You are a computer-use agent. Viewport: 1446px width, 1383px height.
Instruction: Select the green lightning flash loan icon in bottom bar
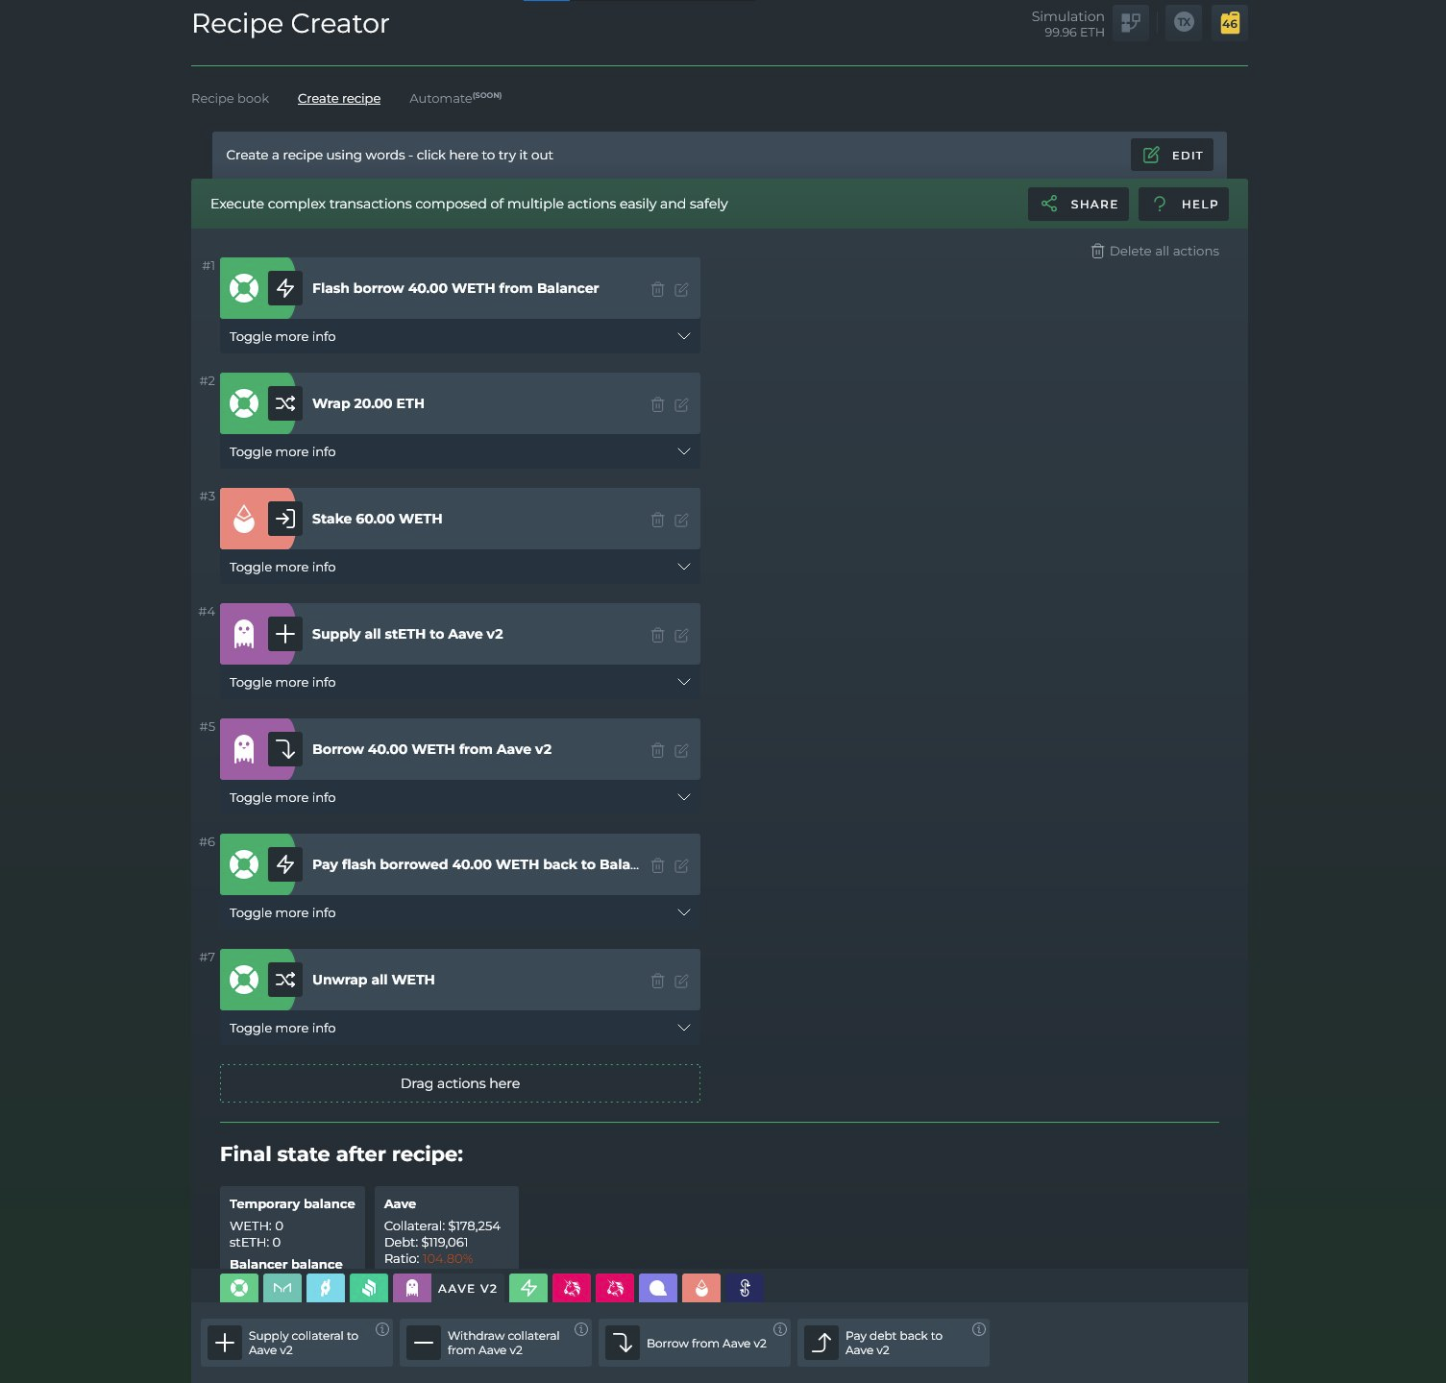click(x=528, y=1288)
